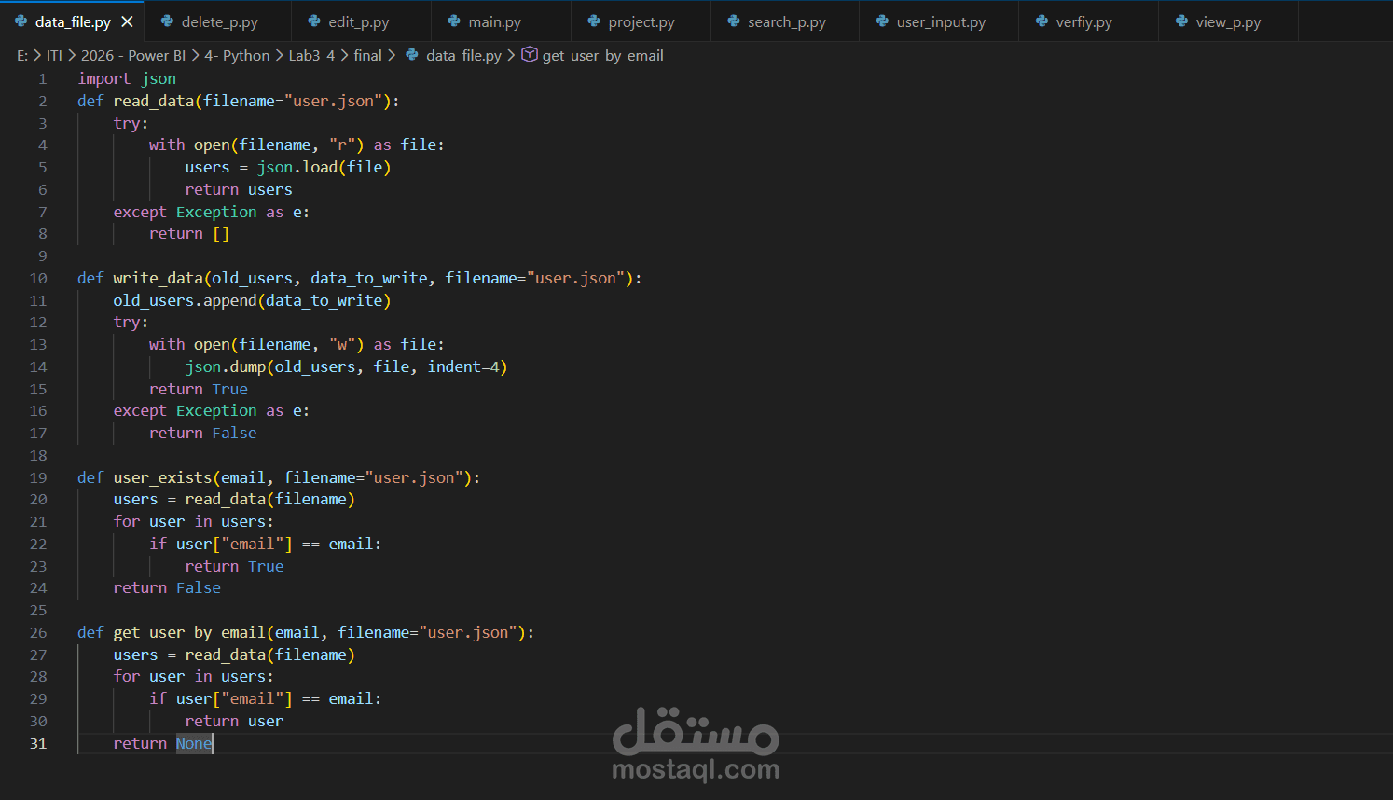1393x800 pixels.
Task: Open 'E:' drive breadcrumb
Action: 22,56
